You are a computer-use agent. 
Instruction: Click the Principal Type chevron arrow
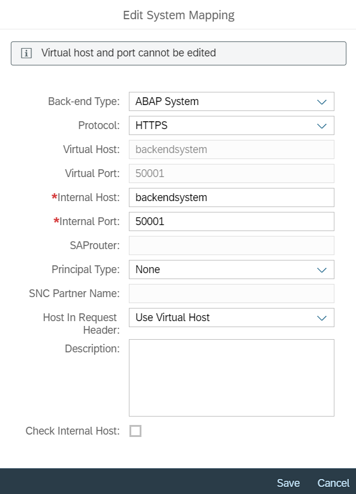pyautogui.click(x=322, y=270)
